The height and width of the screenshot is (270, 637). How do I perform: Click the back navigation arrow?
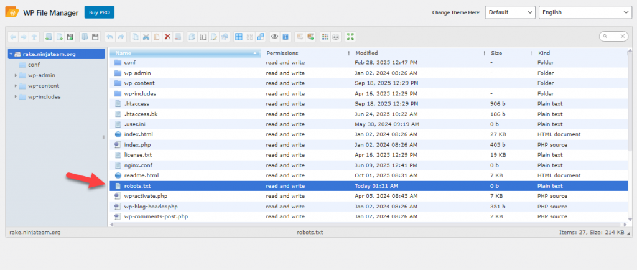pos(14,37)
